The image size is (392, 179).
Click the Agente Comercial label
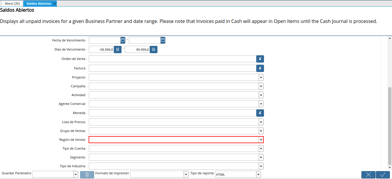tap(72, 104)
